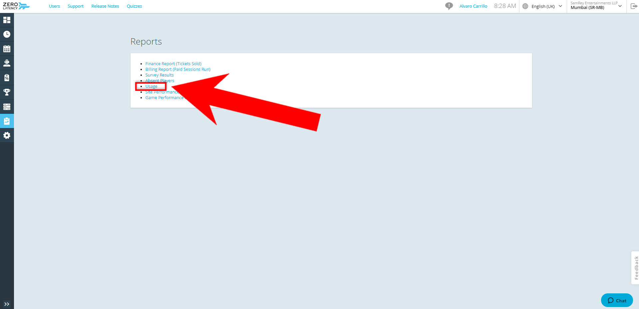Screen dimensions: 639x309
Task: Click the 8:28 AM clock text
Action: pyautogui.click(x=505, y=6)
